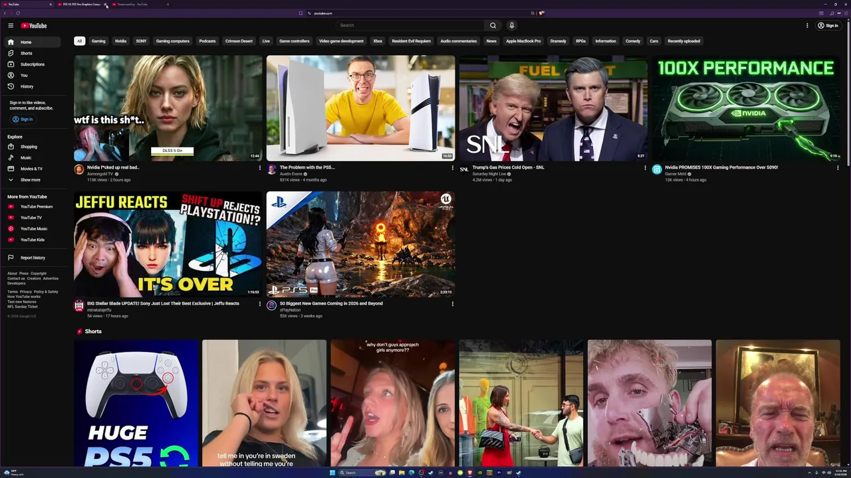The width and height of the screenshot is (851, 478).
Task: Select the Comedy filter chip
Action: (633, 41)
